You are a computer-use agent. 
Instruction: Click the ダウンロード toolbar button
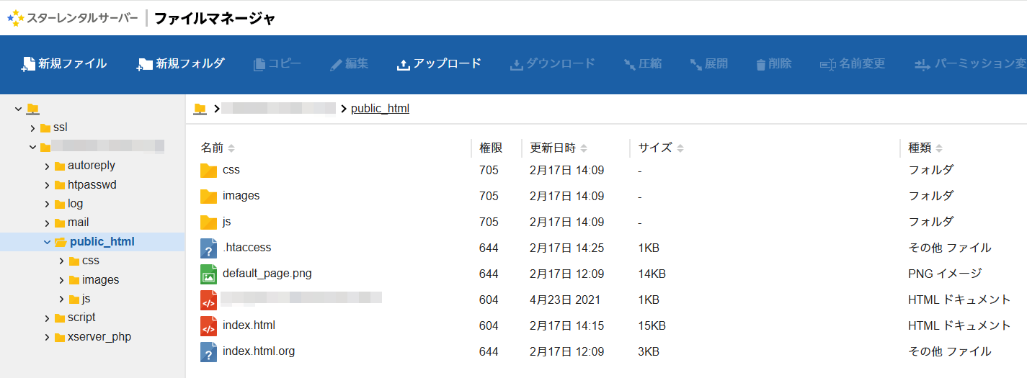(553, 64)
